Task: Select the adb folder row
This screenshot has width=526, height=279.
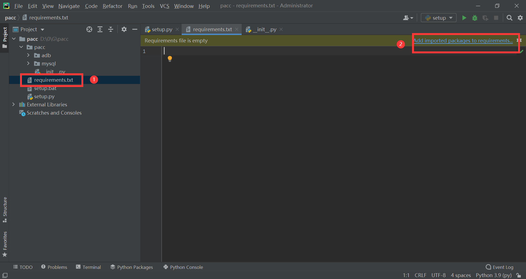Action: 75,55
